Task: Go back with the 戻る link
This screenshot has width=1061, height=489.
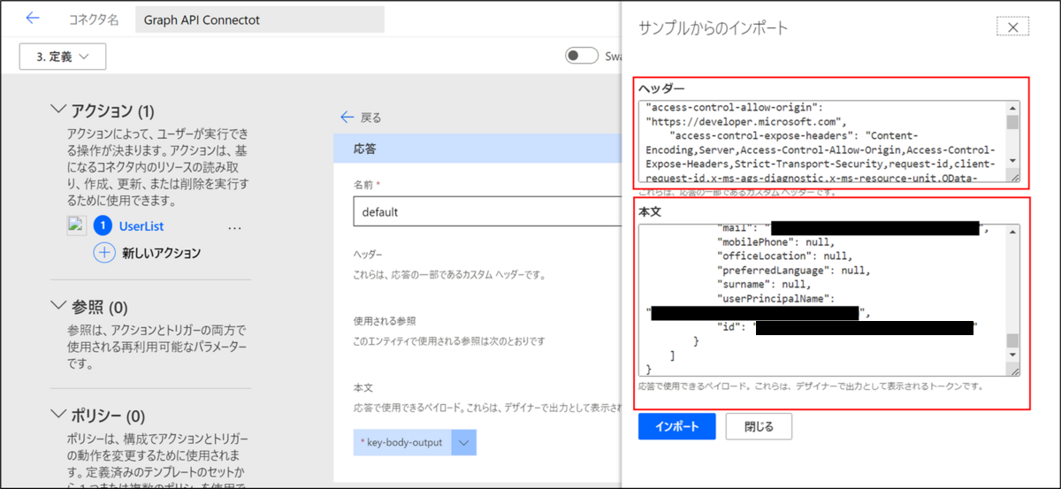Action: point(361,117)
